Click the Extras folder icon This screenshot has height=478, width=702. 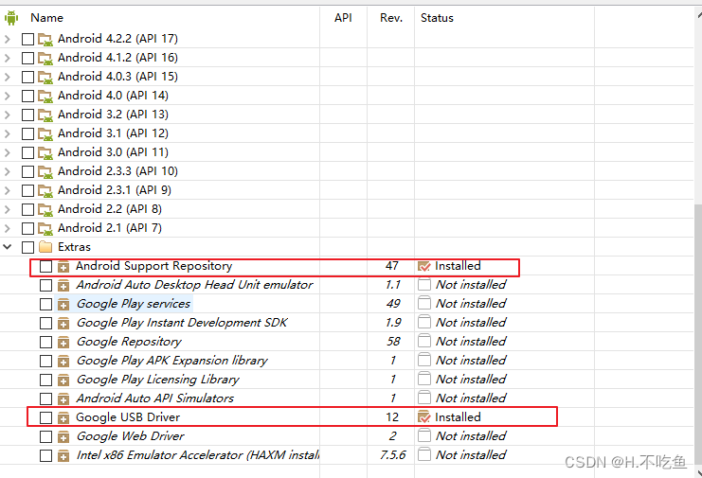click(x=45, y=247)
